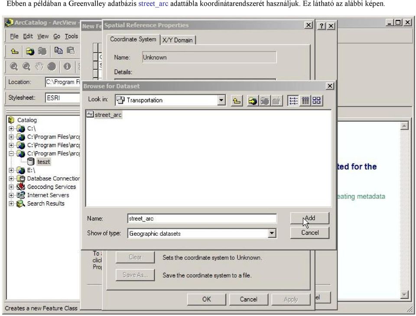The image size is (416, 316).
Task: Follow the street_arc link in the heading text
Action: (x=153, y=4)
